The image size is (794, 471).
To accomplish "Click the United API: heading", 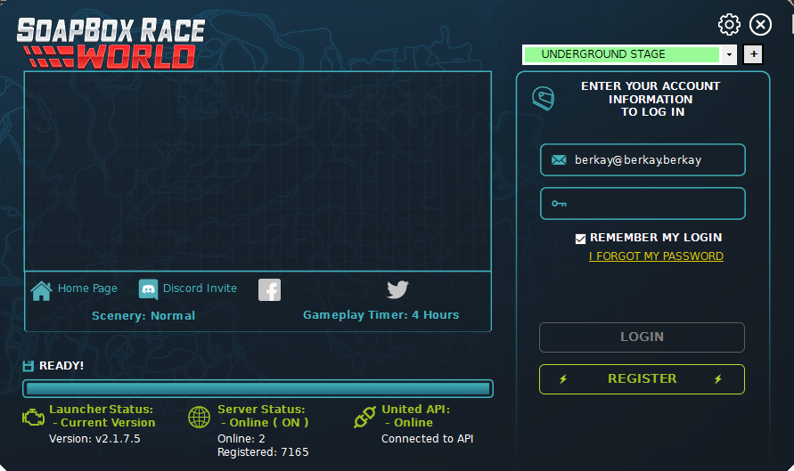I will pyautogui.click(x=416, y=410).
